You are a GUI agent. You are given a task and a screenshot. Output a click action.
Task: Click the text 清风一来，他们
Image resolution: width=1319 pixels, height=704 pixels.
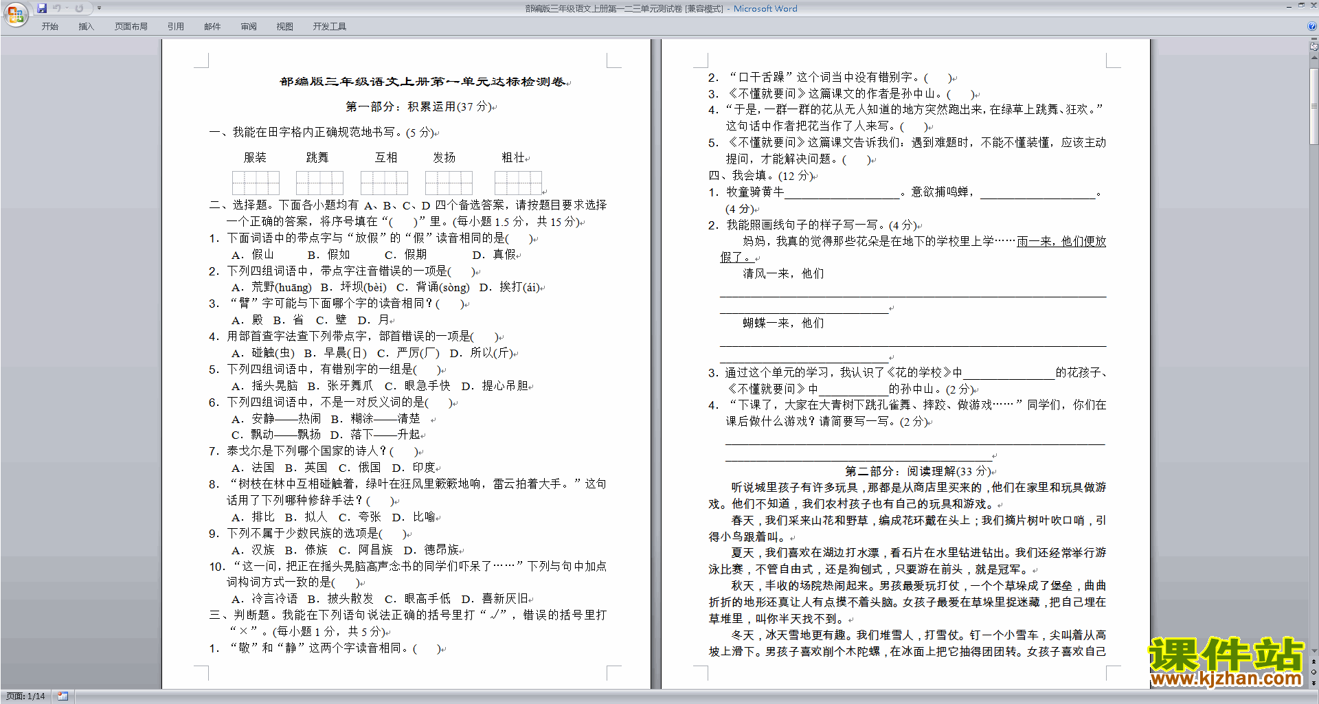pyautogui.click(x=783, y=274)
